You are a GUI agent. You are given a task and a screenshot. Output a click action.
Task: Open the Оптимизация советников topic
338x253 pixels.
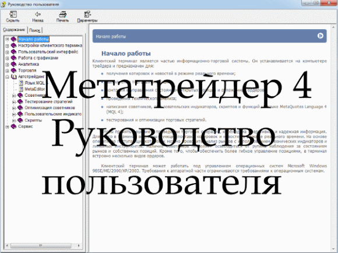(x=50, y=108)
